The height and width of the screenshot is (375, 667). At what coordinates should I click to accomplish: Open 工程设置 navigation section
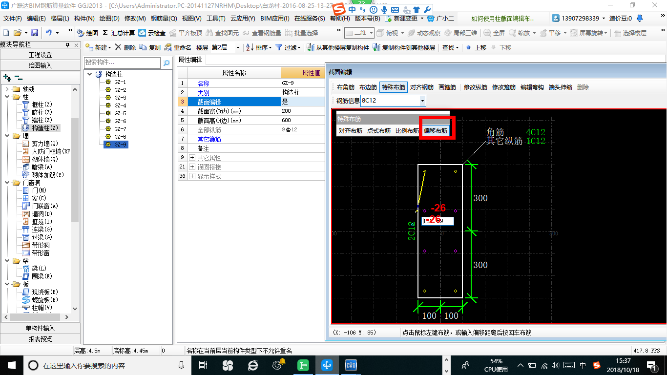tap(40, 55)
